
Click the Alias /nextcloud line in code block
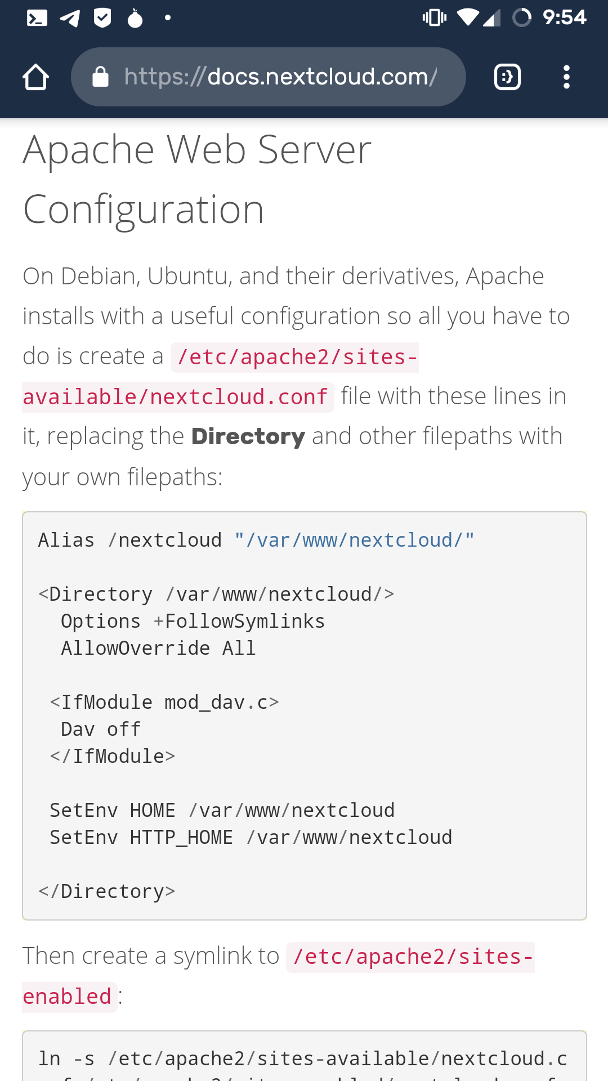tap(256, 540)
